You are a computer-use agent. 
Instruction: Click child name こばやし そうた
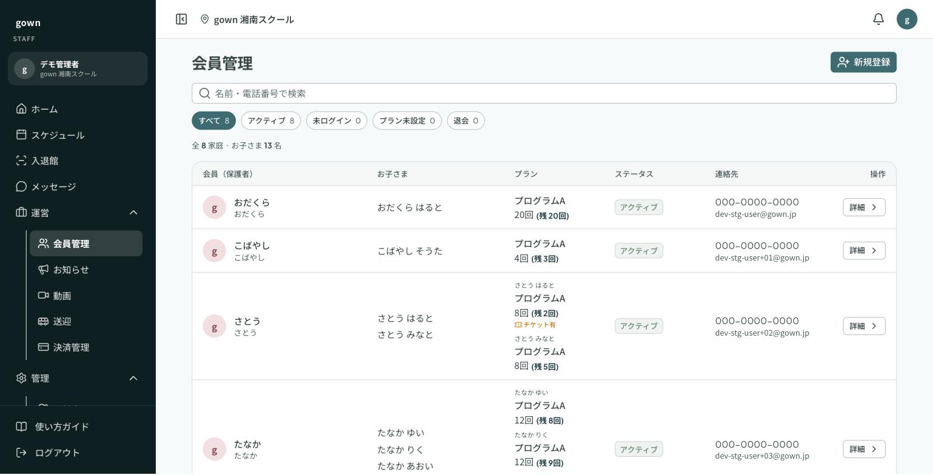coord(410,251)
